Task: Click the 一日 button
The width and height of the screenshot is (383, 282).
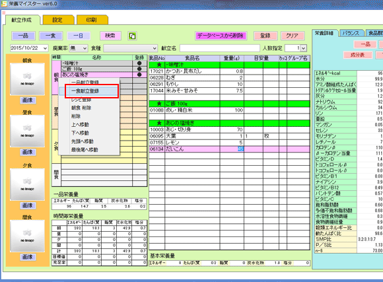Action: 79,36
